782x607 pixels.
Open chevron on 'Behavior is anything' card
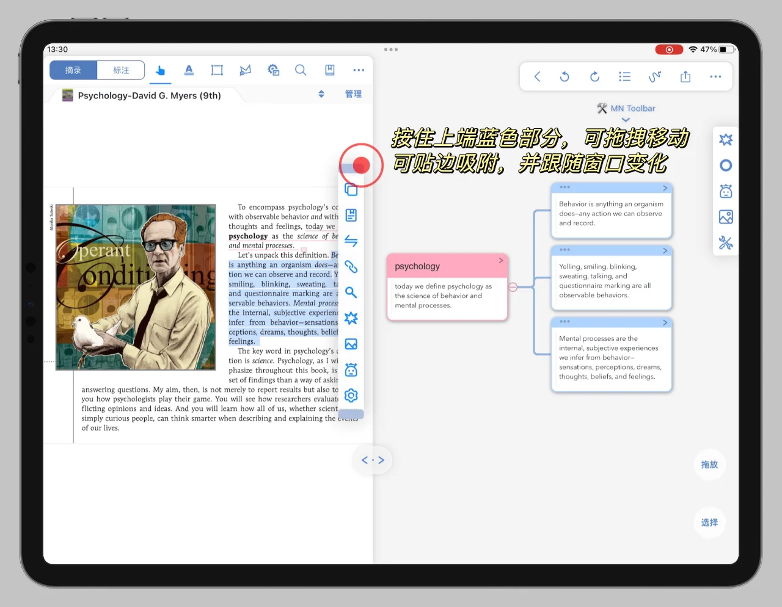coord(665,188)
